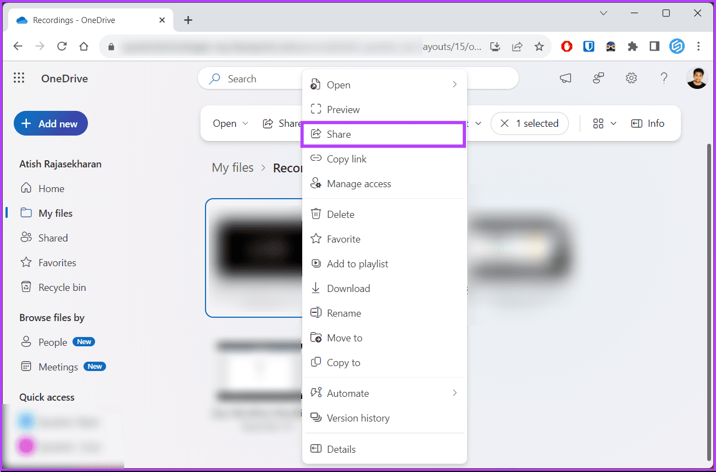Image resolution: width=716 pixels, height=472 pixels.
Task: Open OneDrive settings gear icon
Action: tap(631, 78)
